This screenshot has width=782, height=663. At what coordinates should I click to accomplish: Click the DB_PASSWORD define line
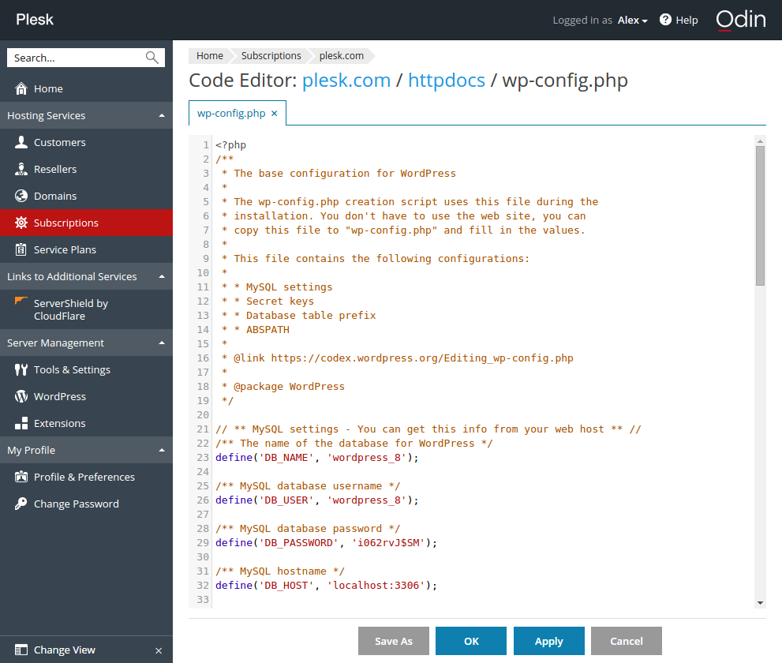point(326,543)
